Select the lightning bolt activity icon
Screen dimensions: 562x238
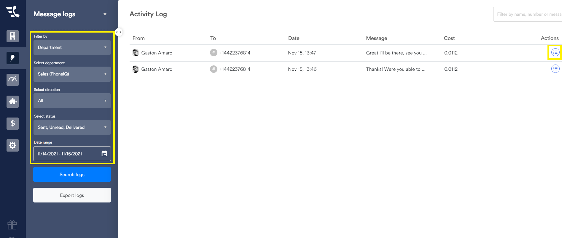tap(12, 58)
